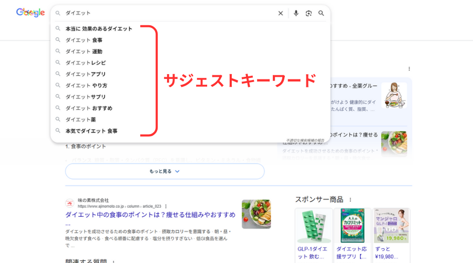Report suggestions via 不適切な検索候補の報告
Viewport: 473px width, 263px height.
click(305, 140)
